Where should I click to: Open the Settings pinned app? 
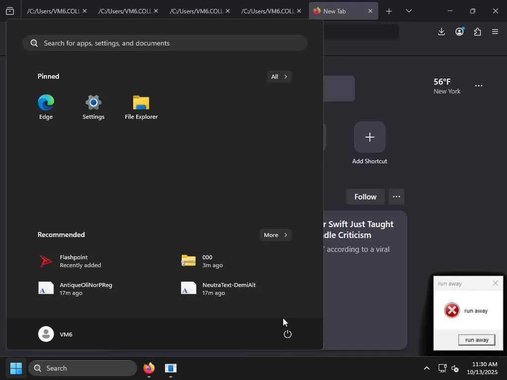point(94,107)
